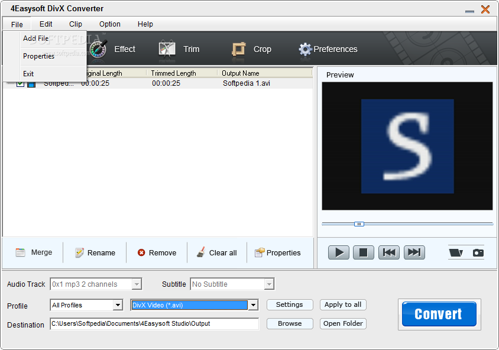Click the preview seek slider thumb

click(x=359, y=224)
